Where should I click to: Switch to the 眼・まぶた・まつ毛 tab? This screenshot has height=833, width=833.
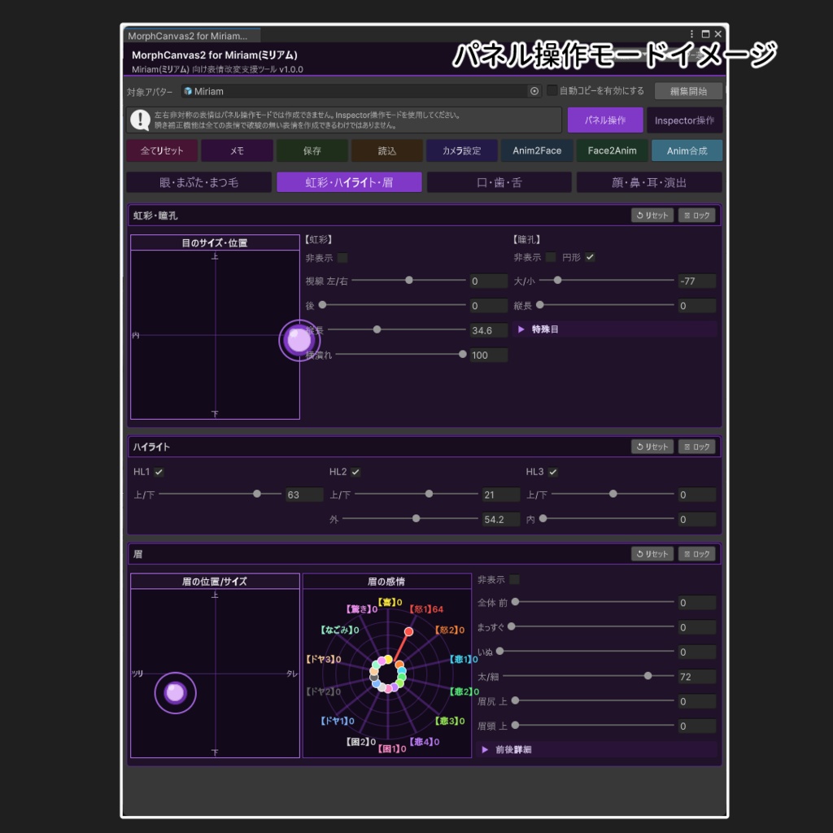198,182
